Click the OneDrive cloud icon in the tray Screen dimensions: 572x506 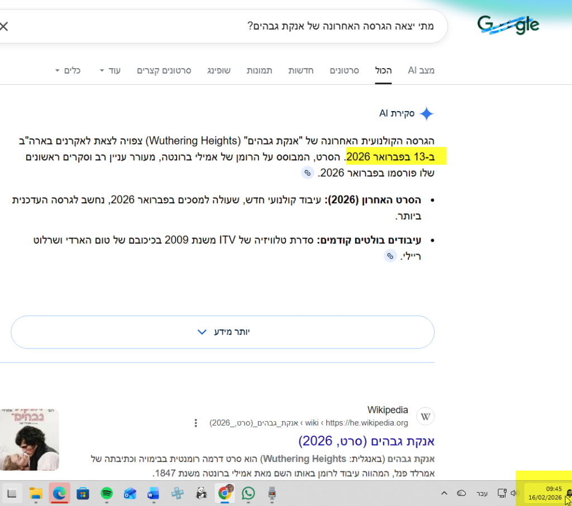462,494
